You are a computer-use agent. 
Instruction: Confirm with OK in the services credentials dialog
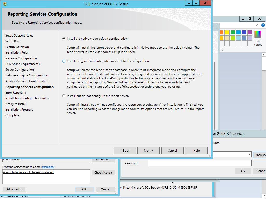243,171
